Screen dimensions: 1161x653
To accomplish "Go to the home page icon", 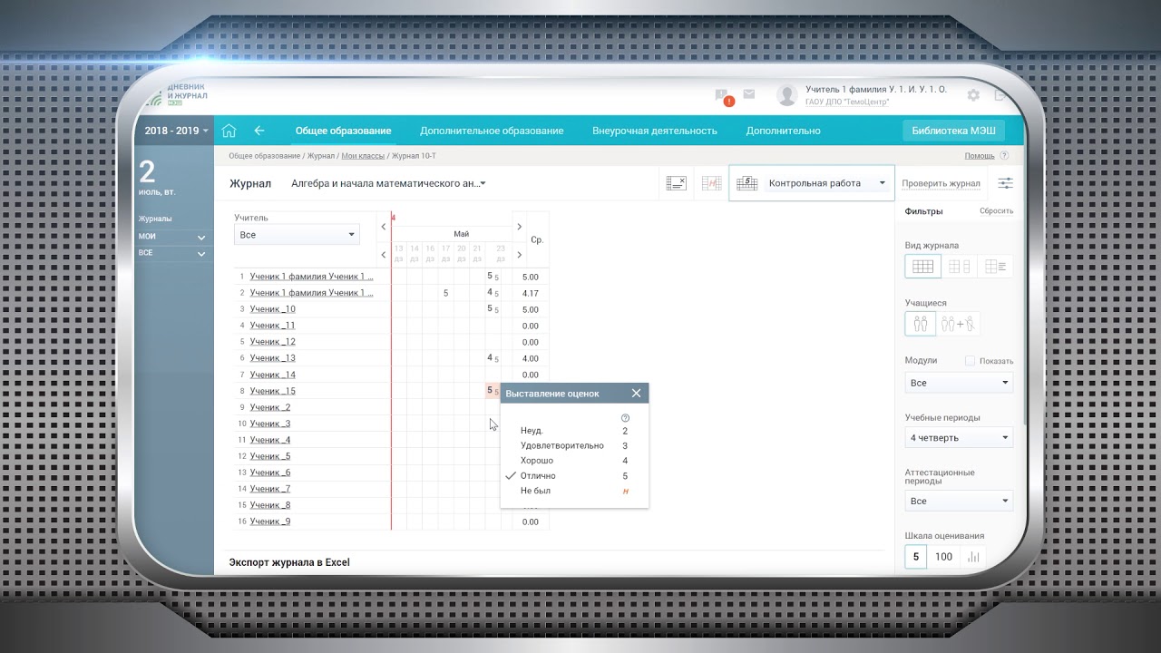I will [229, 131].
